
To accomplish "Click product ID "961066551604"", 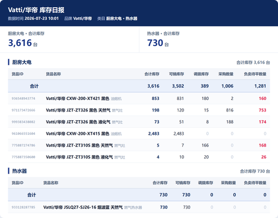I will (x=23, y=134).
